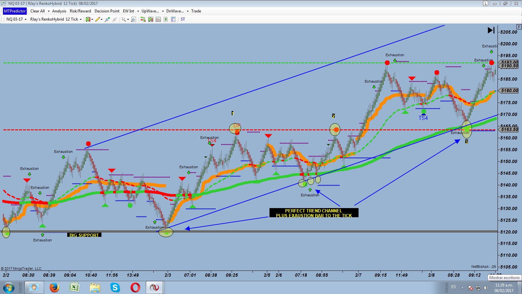Click the 5205.00 price axis label
Viewport: 522px width, 294px height.
[509, 32]
